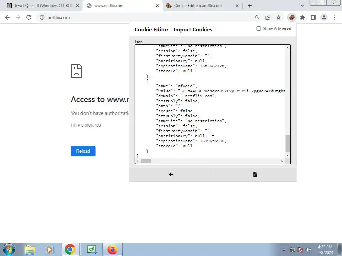Click the Action Center flag tray icon

coord(300,250)
